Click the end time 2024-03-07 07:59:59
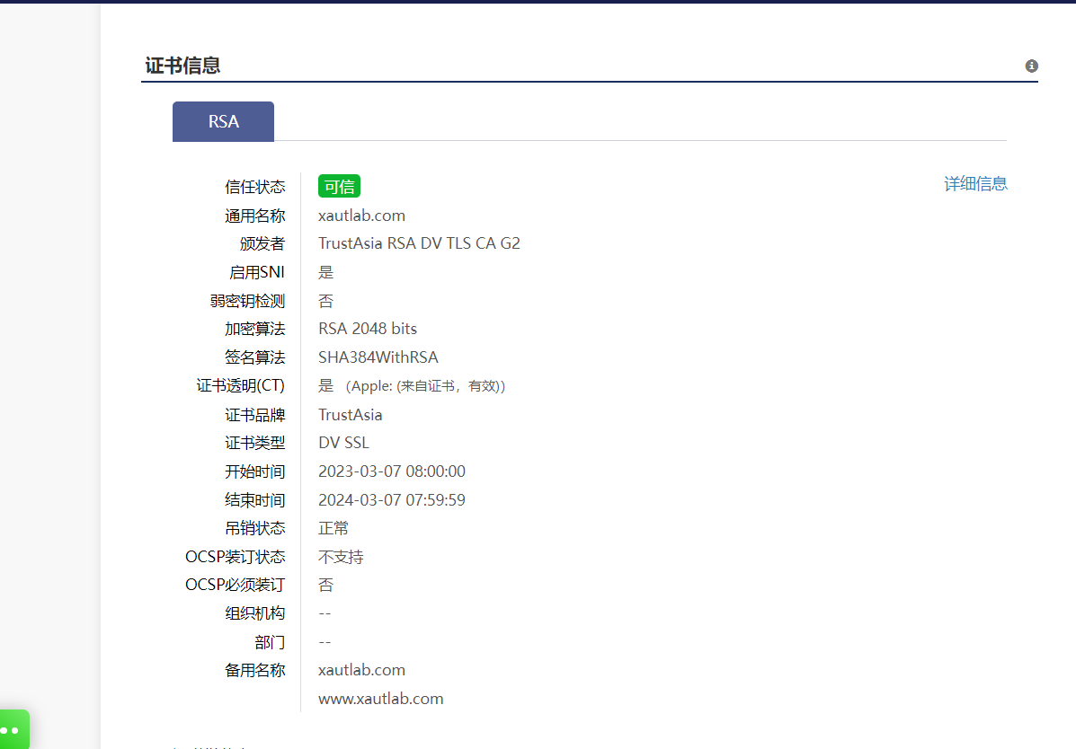Viewport: 1076px width, 749px height. point(392,500)
